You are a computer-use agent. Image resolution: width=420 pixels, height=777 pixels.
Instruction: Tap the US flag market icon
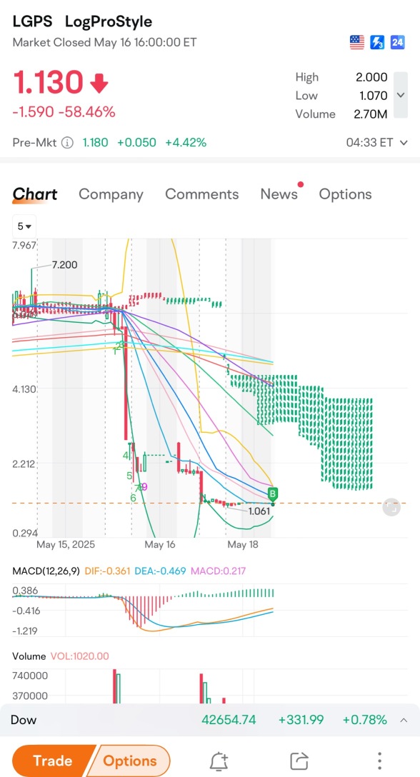point(356,43)
